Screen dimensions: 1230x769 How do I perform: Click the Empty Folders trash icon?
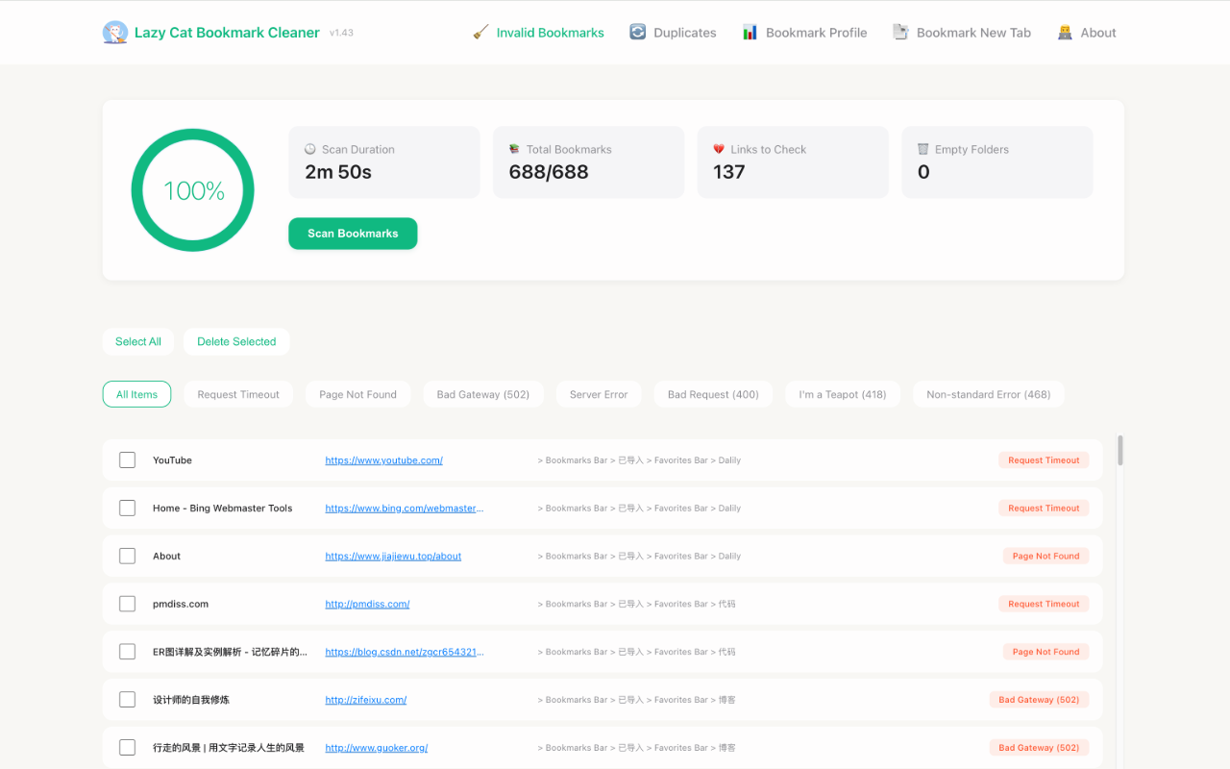tap(922, 149)
